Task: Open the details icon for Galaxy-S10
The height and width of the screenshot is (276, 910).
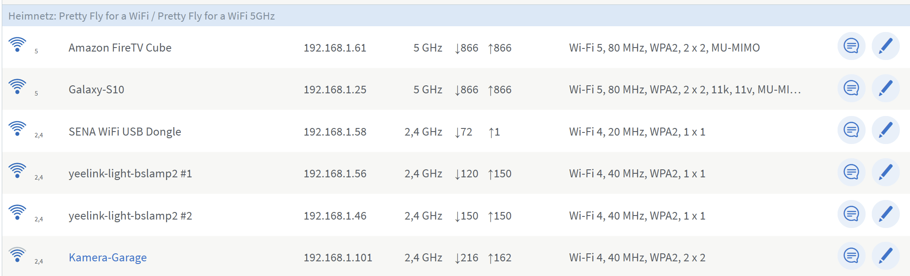Action: coord(851,88)
